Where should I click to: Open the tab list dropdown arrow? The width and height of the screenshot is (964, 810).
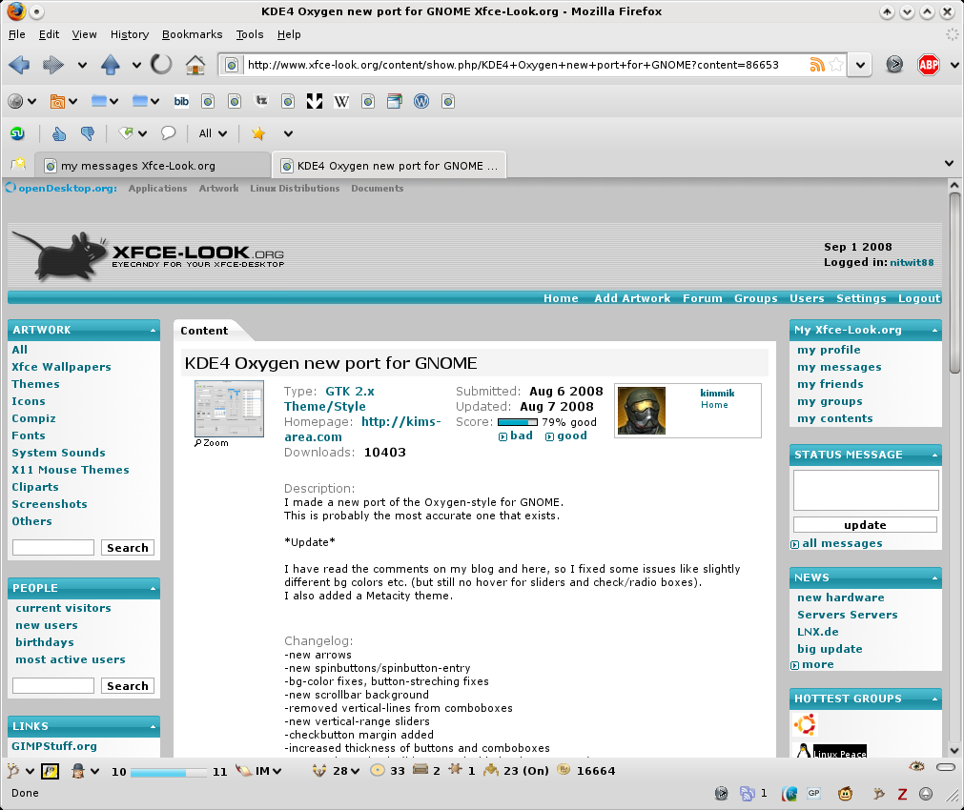click(x=950, y=164)
